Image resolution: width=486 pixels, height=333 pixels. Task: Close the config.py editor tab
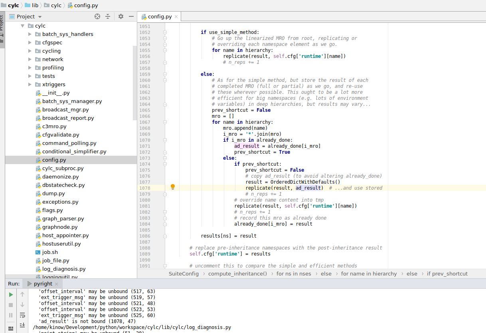coord(176,16)
